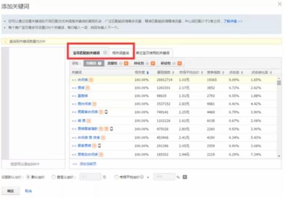Click the orange badge in the 26912714 row

[91, 80]
